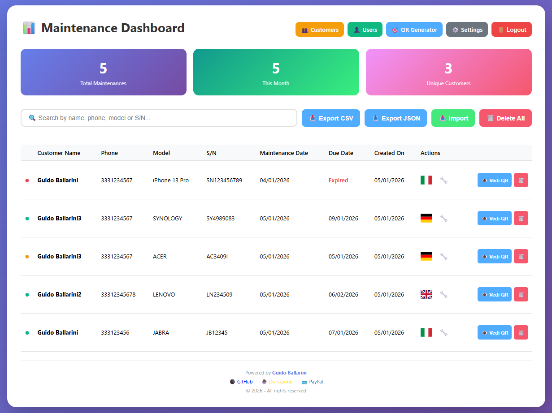The height and width of the screenshot is (413, 552).
Task: Delete the ACER entry with trash icon
Action: click(521, 256)
